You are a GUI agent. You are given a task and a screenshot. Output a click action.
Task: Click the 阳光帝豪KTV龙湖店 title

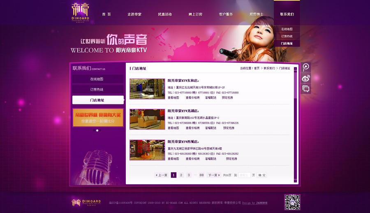pos(183,111)
